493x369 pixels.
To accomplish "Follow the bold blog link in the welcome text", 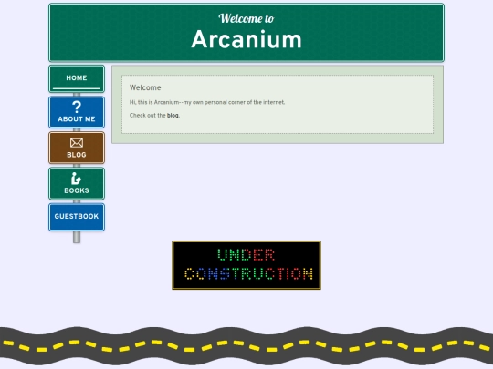I will click(173, 116).
